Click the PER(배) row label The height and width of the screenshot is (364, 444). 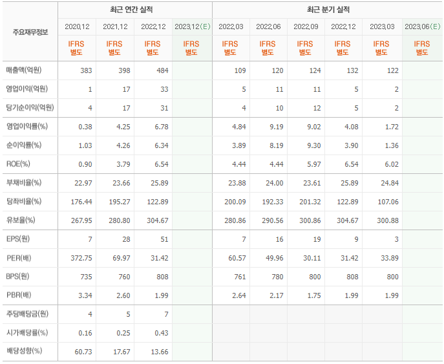point(19,258)
